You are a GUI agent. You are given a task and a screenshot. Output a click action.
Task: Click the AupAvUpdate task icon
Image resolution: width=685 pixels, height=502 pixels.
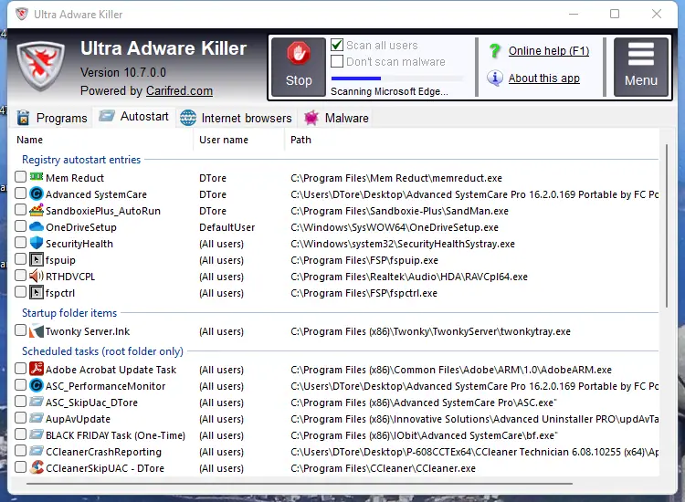tap(37, 418)
